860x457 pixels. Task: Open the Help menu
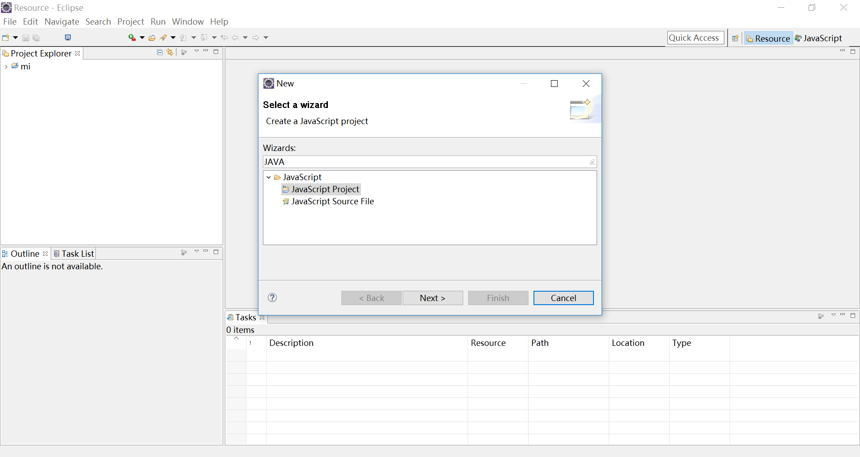[x=219, y=22]
